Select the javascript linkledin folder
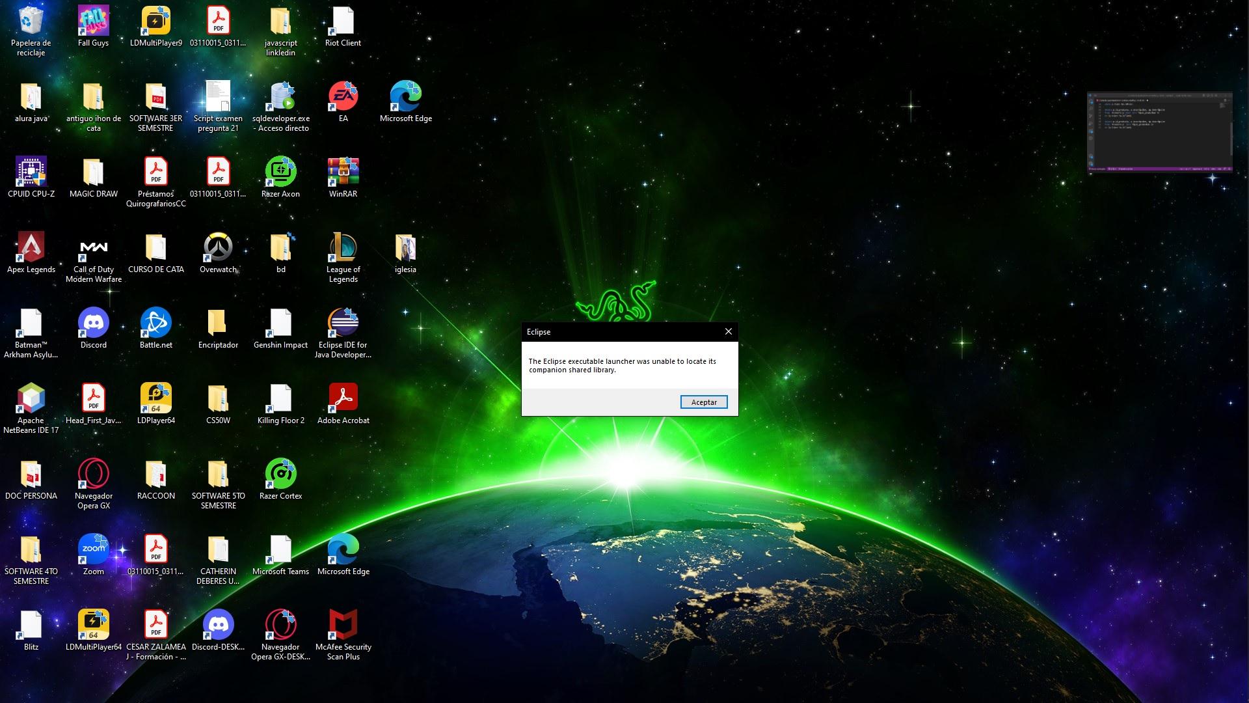 tap(280, 30)
